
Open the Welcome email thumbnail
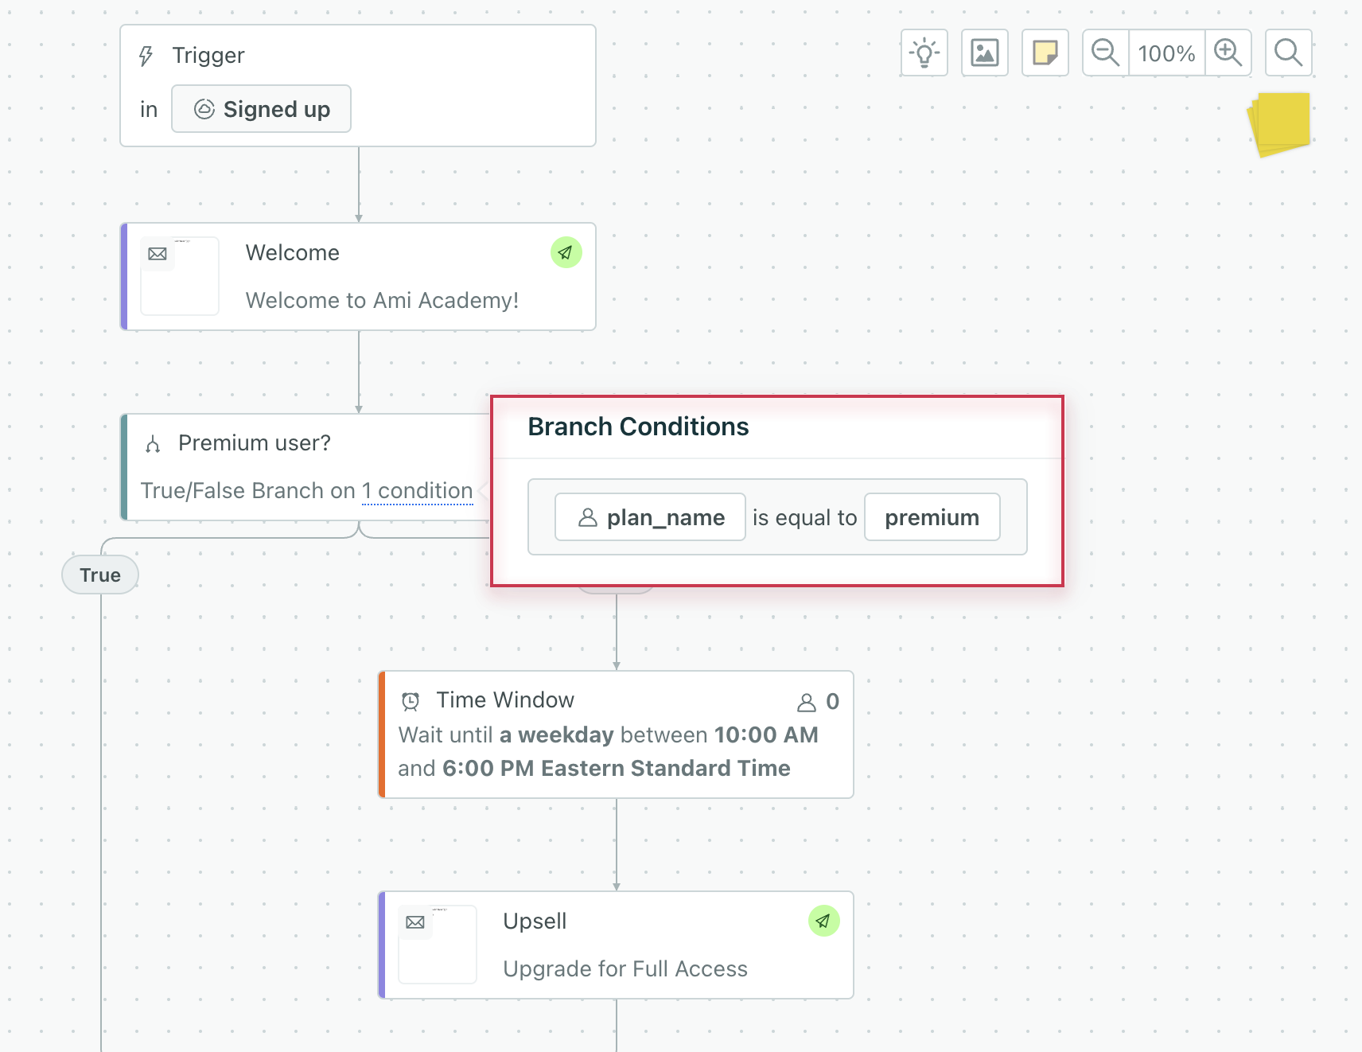tap(180, 276)
